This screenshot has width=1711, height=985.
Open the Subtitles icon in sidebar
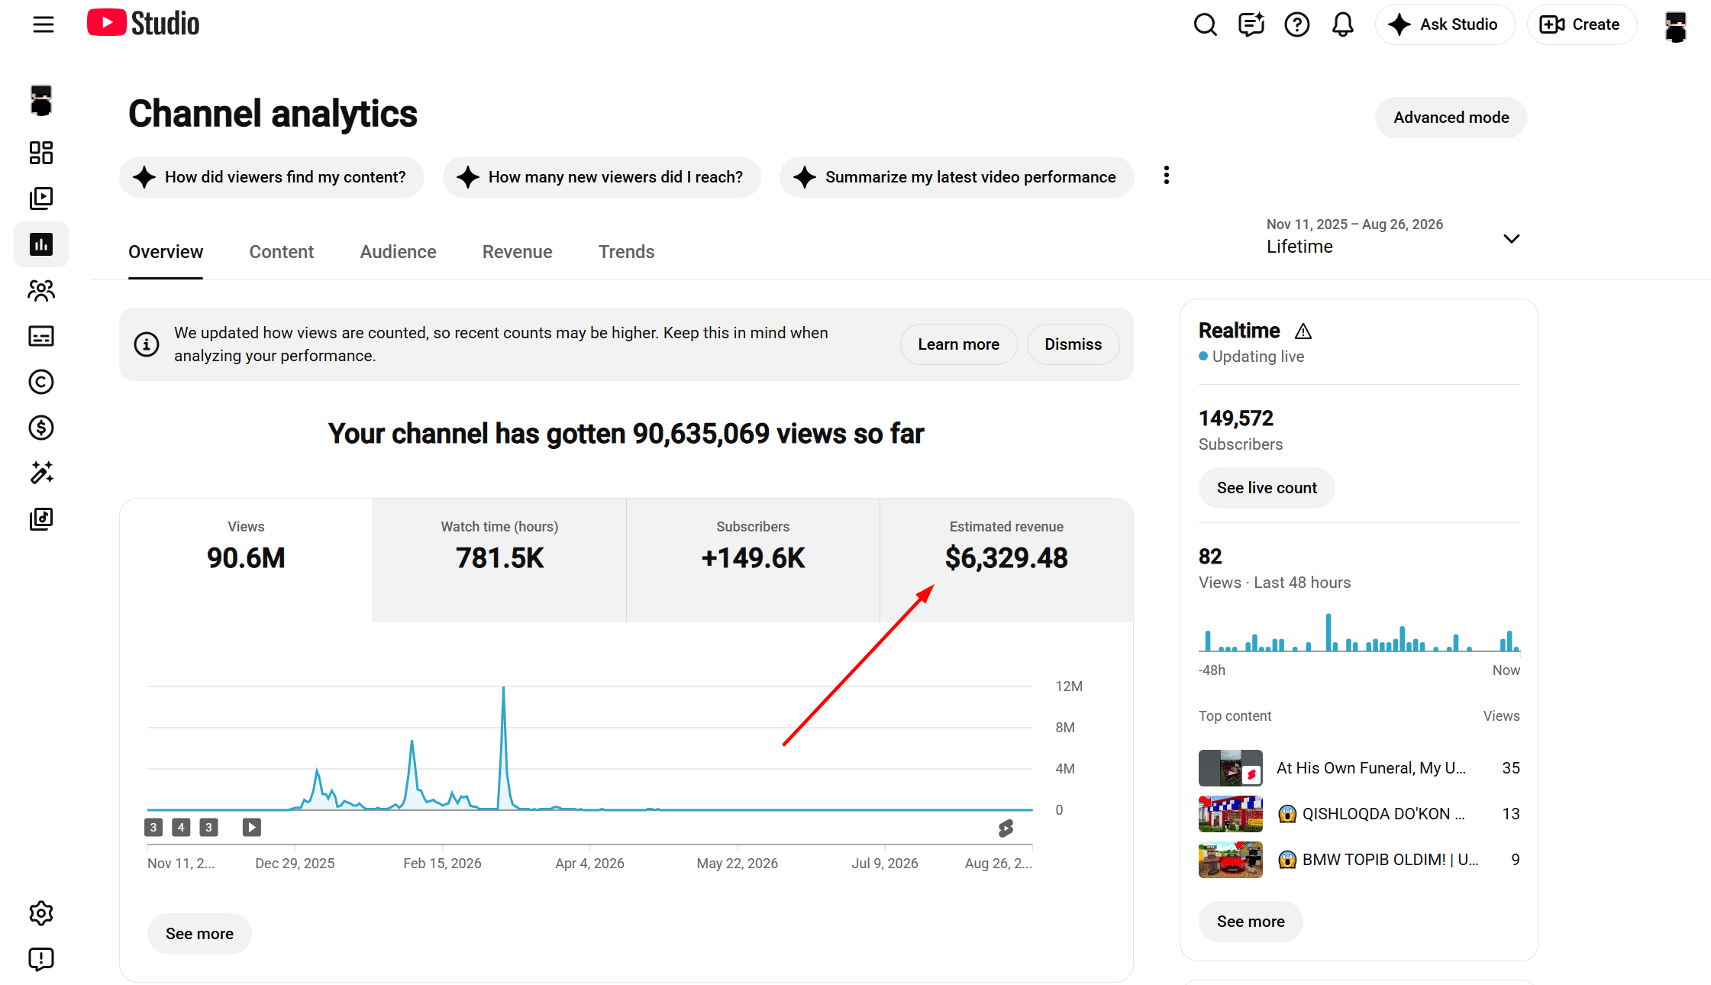click(41, 336)
